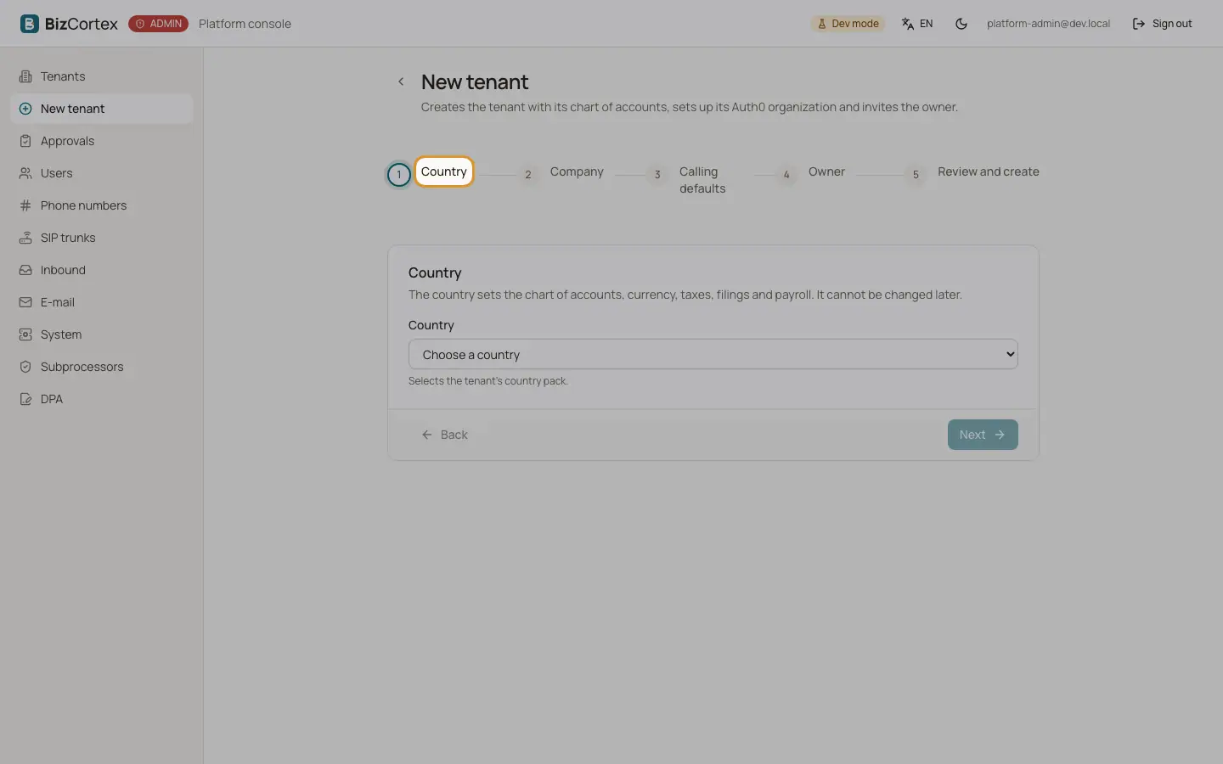Click the BizCortex logo icon
1223x764 pixels.
30,24
